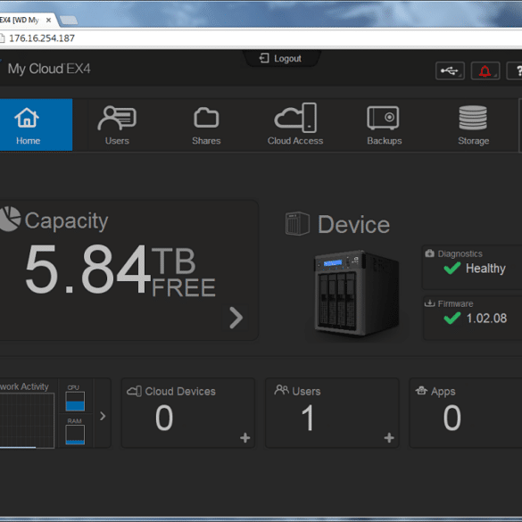Click the Device enclosure icon
The width and height of the screenshot is (522, 522).
click(x=297, y=224)
